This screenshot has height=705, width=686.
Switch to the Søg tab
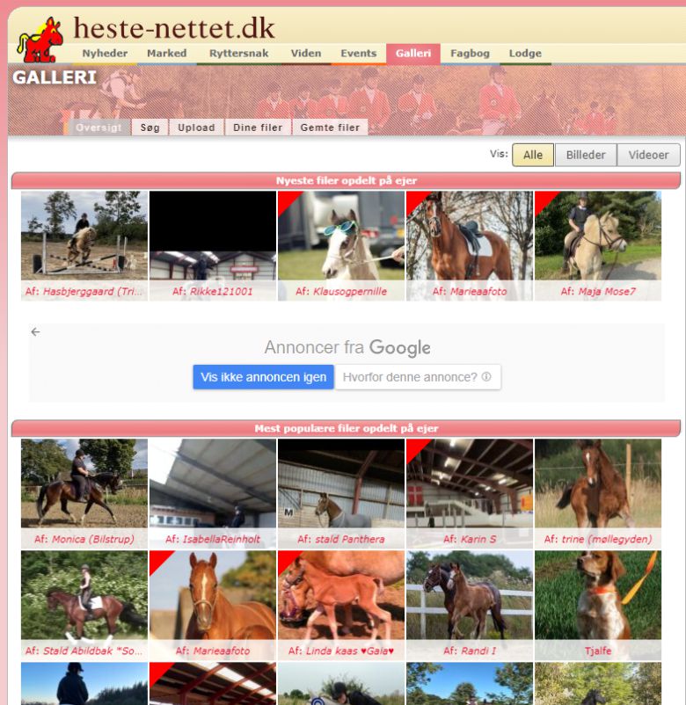click(150, 127)
